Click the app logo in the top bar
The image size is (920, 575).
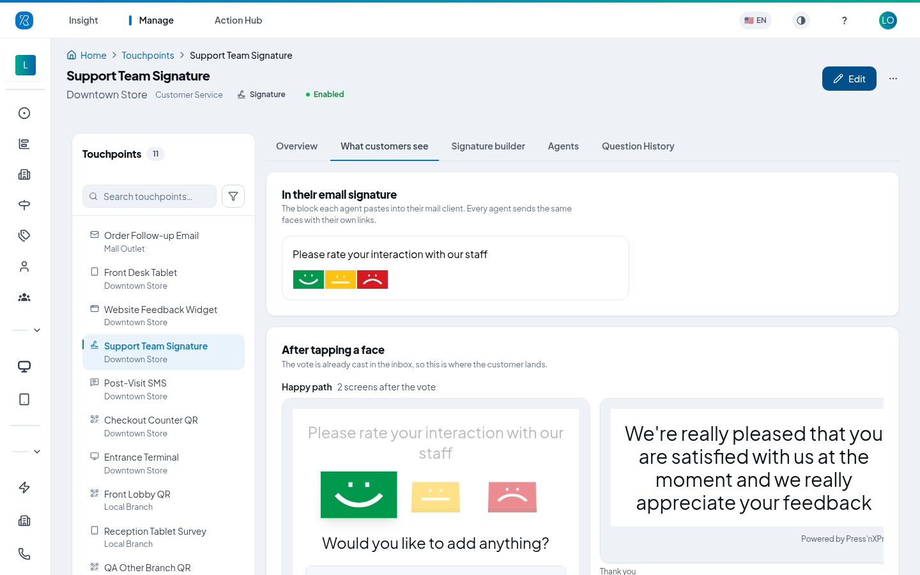(x=24, y=20)
